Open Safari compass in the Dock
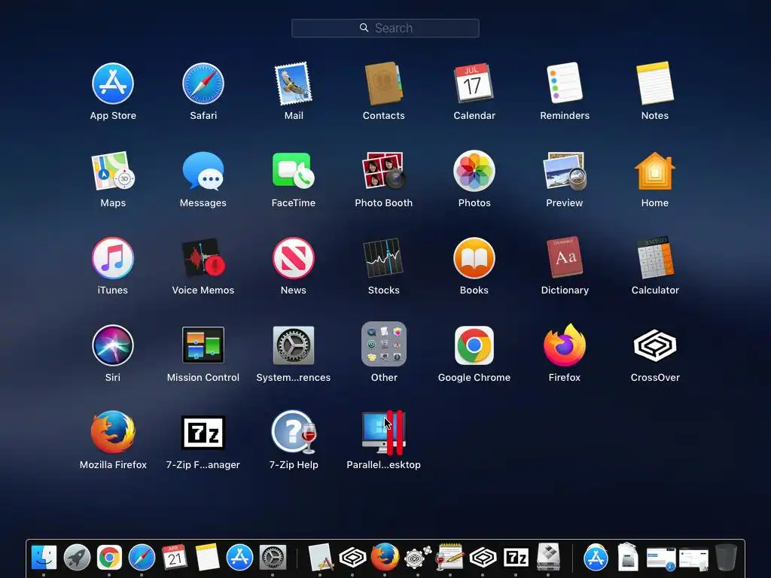Image resolution: width=771 pixels, height=578 pixels. pos(142,558)
